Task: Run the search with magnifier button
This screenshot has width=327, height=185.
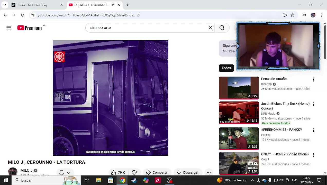Action: tap(222, 28)
